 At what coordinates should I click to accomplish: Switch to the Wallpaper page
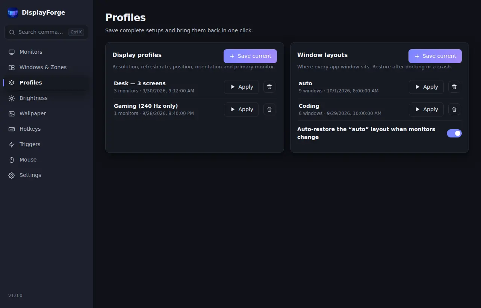(x=46, y=113)
